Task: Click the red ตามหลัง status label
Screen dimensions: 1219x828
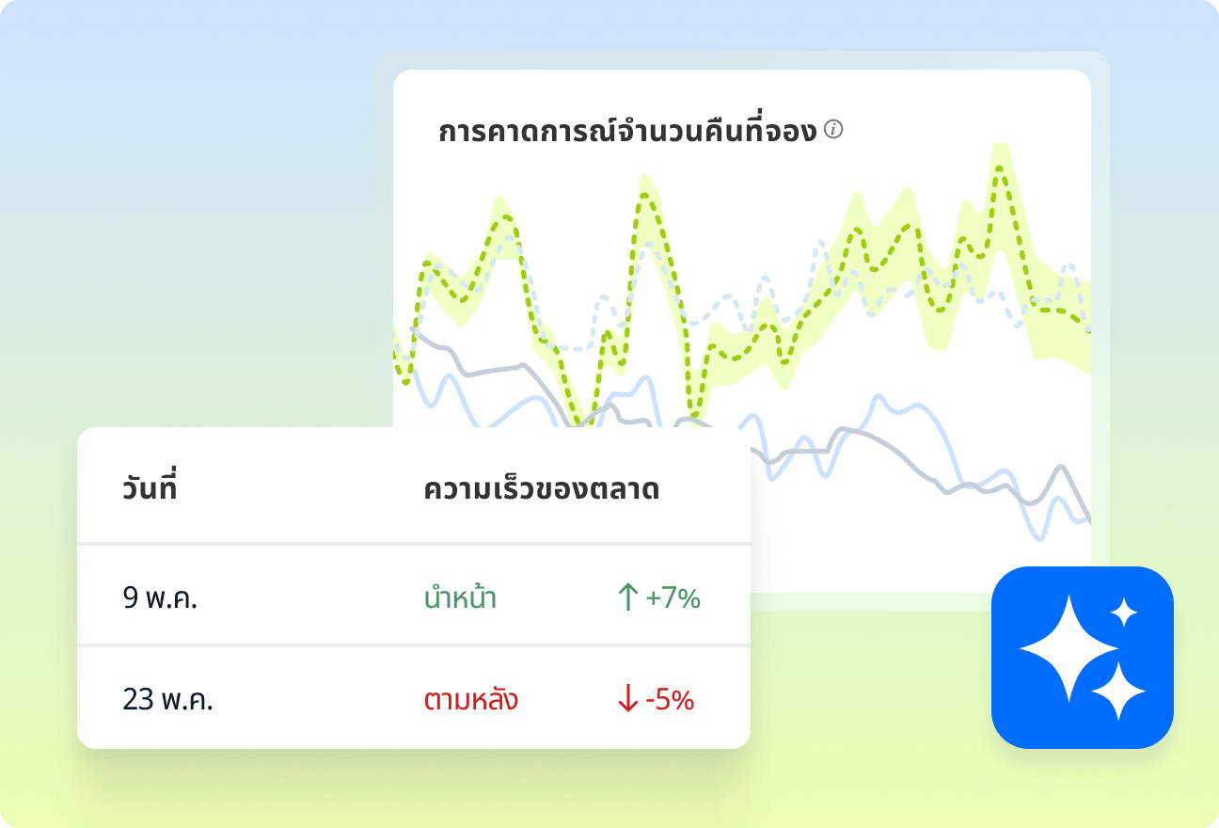Action: point(471,701)
